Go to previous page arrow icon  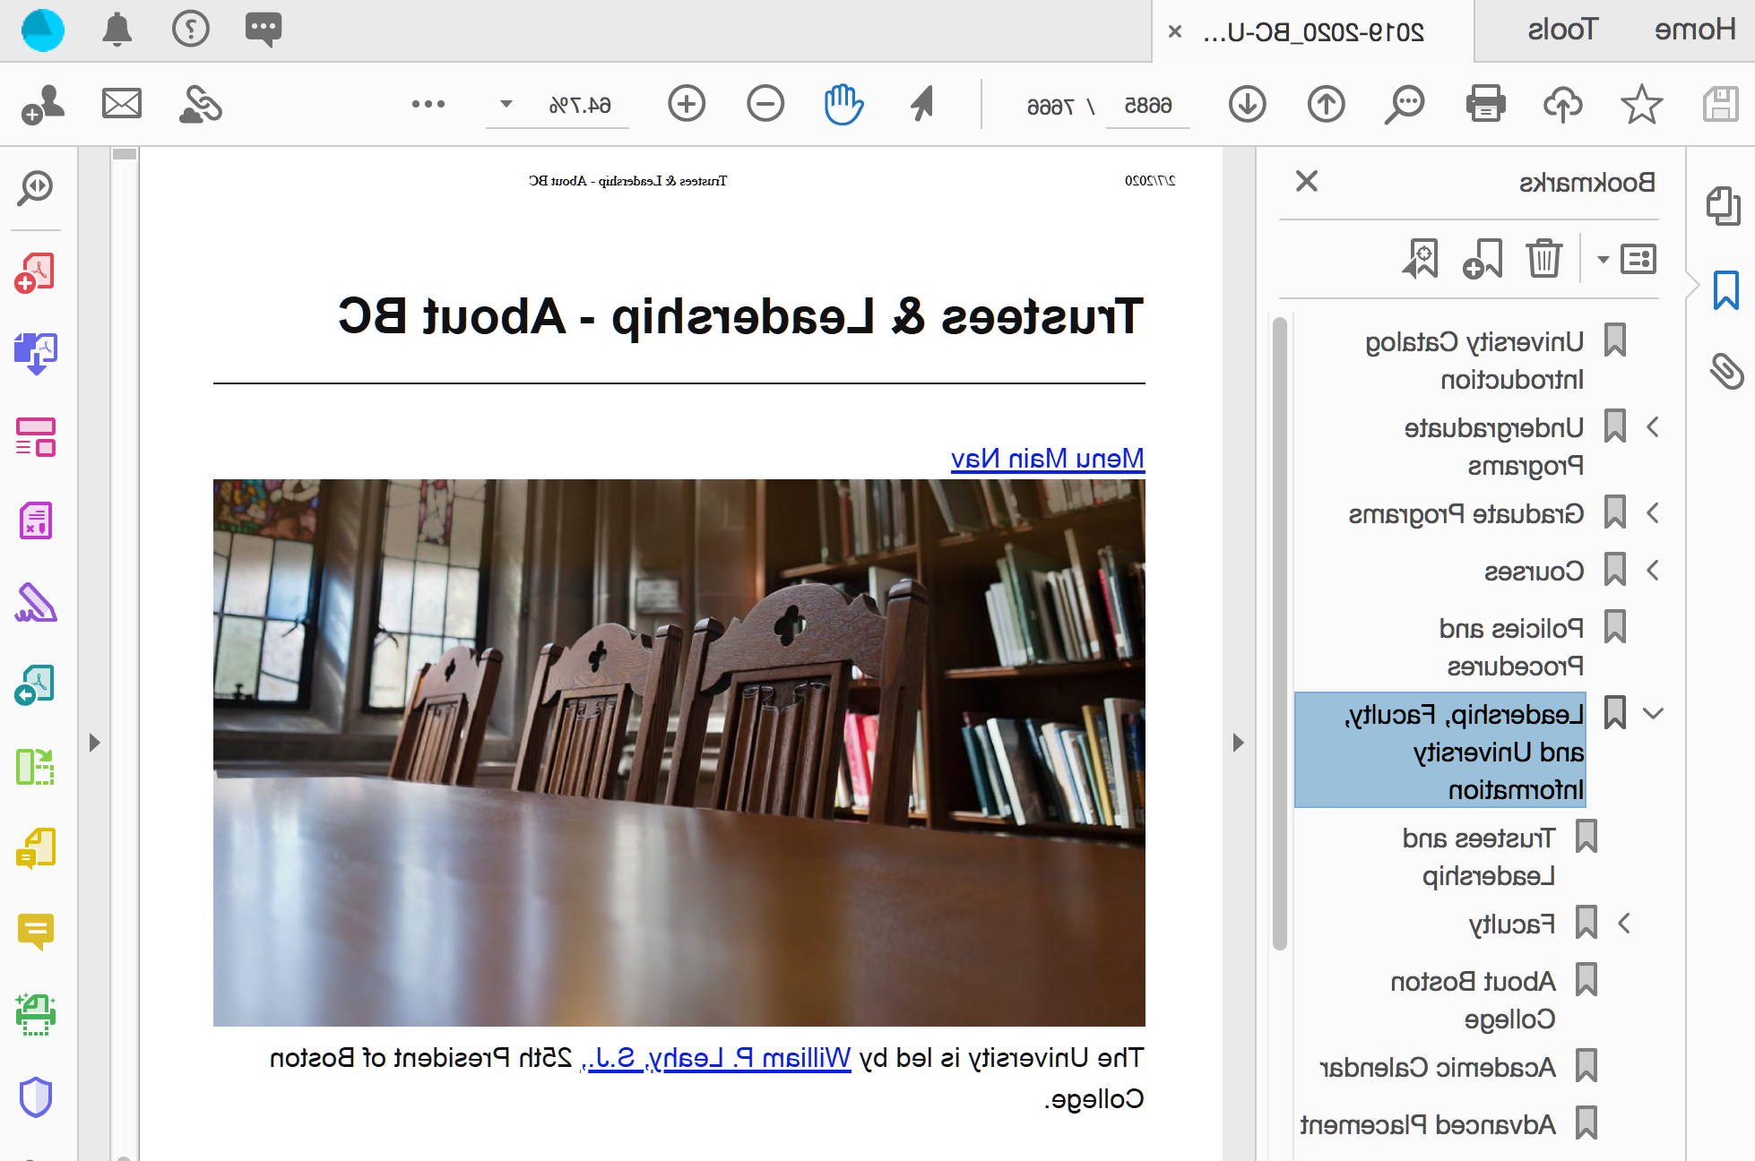[x=1327, y=104]
